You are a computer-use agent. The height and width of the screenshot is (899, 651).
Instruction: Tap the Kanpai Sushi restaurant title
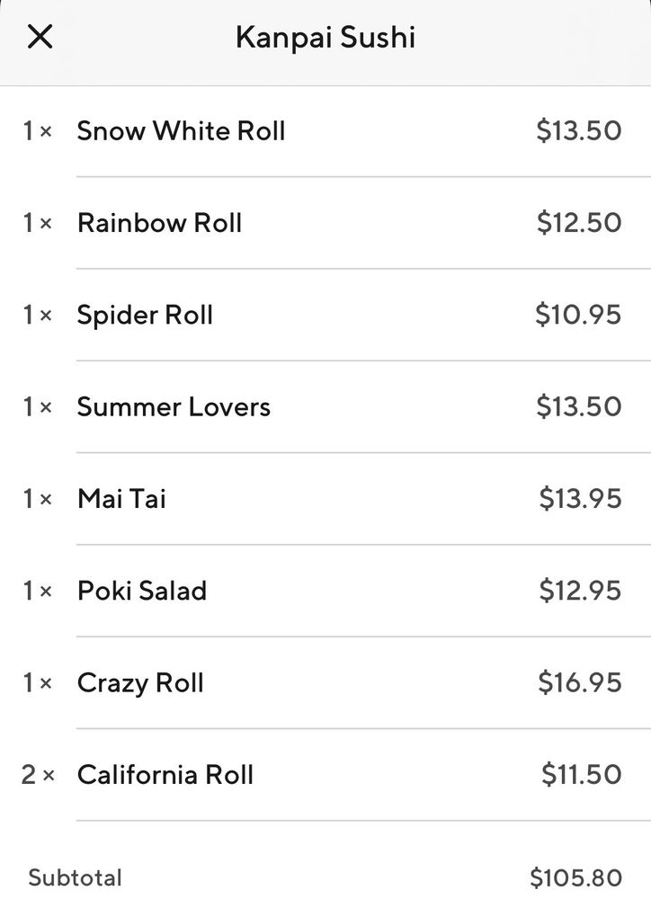tap(325, 38)
